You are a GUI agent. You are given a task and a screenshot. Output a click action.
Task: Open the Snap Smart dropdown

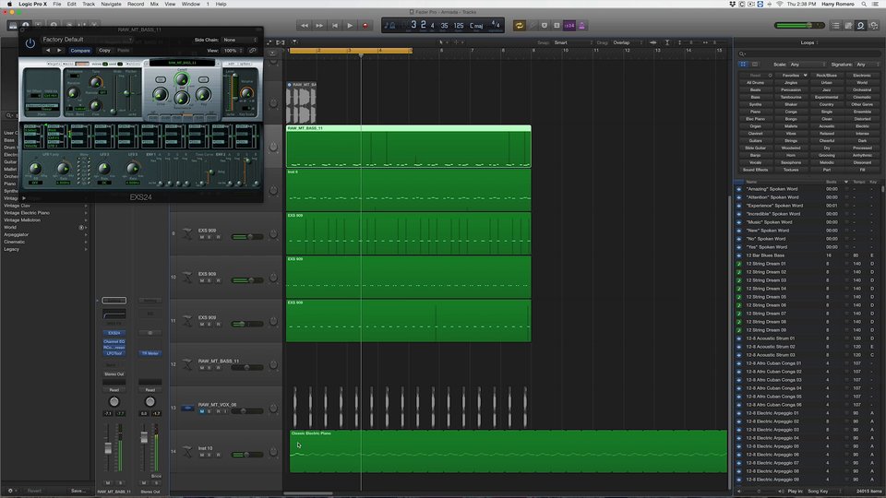[572, 43]
